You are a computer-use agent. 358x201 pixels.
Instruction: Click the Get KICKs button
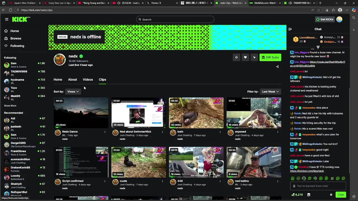[325, 19]
